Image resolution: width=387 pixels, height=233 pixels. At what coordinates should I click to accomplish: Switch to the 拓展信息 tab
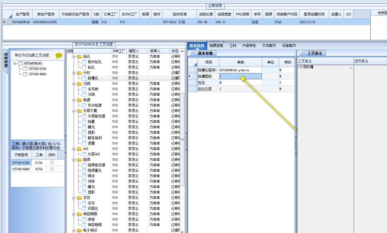click(x=216, y=45)
